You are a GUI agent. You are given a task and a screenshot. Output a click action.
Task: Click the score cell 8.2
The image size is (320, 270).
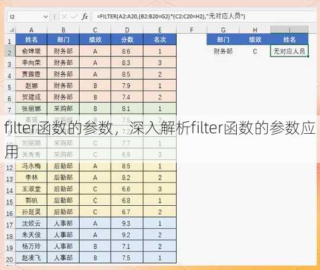click(x=127, y=177)
